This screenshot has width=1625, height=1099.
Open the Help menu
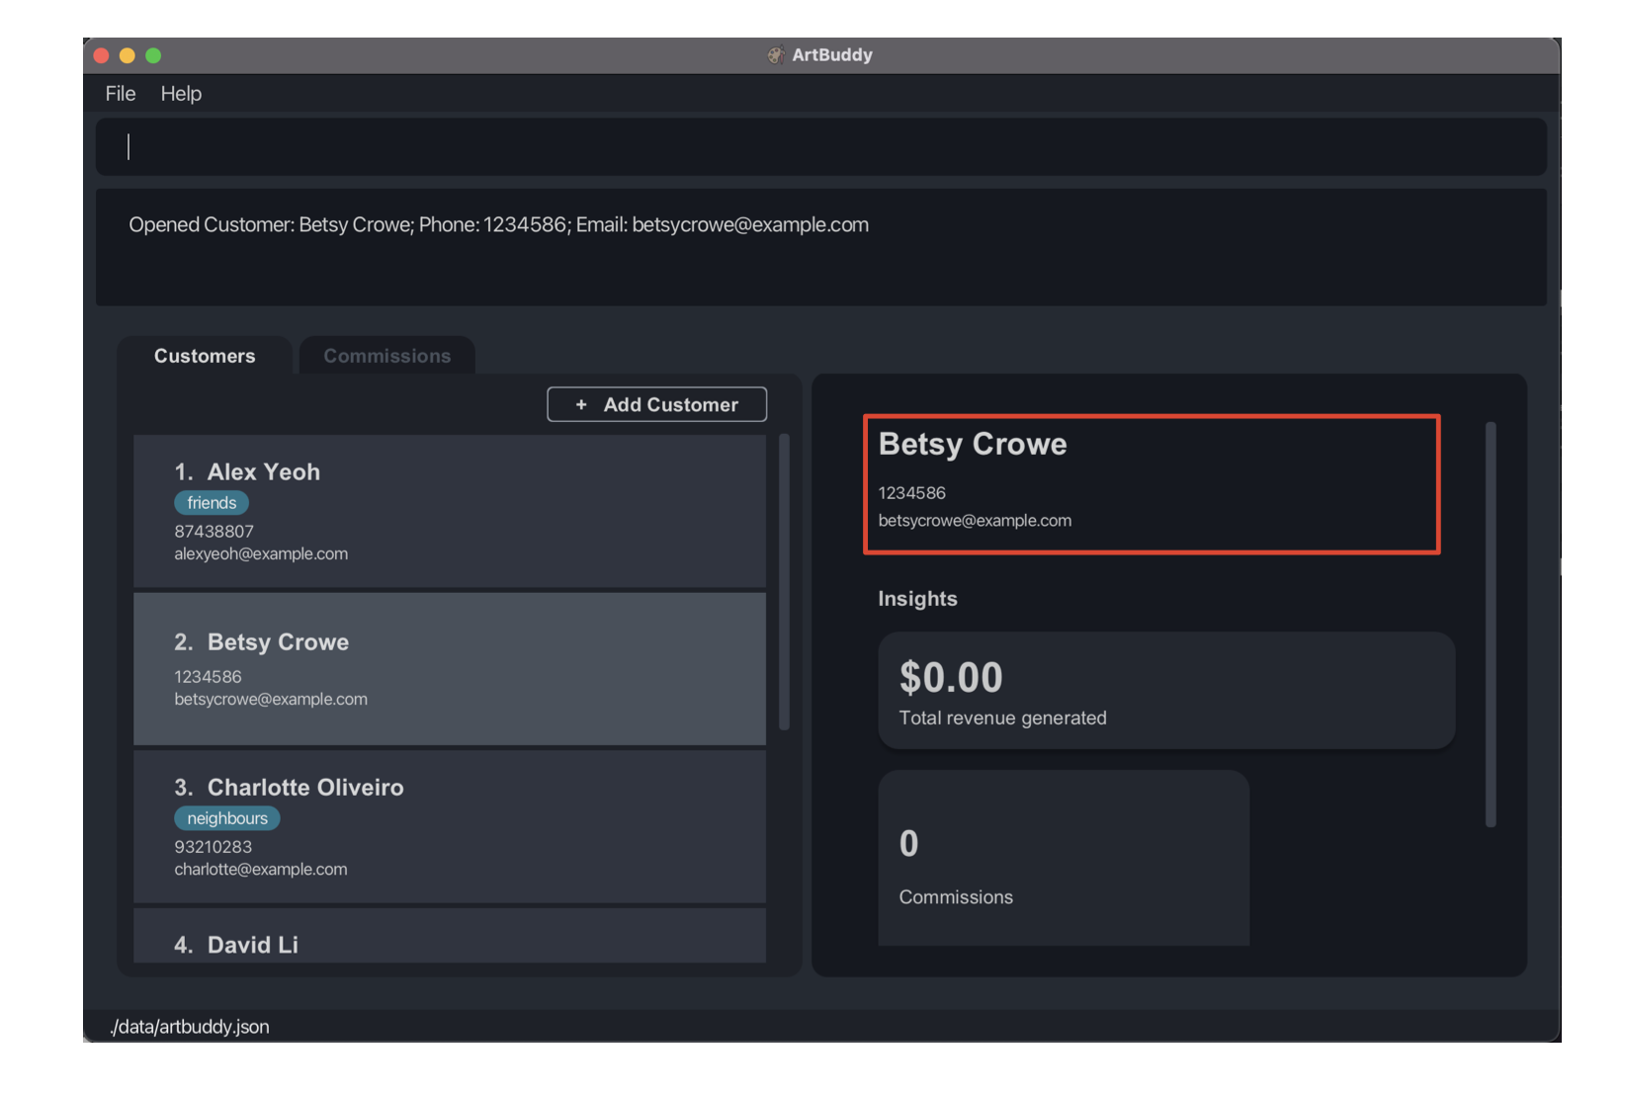tap(181, 94)
